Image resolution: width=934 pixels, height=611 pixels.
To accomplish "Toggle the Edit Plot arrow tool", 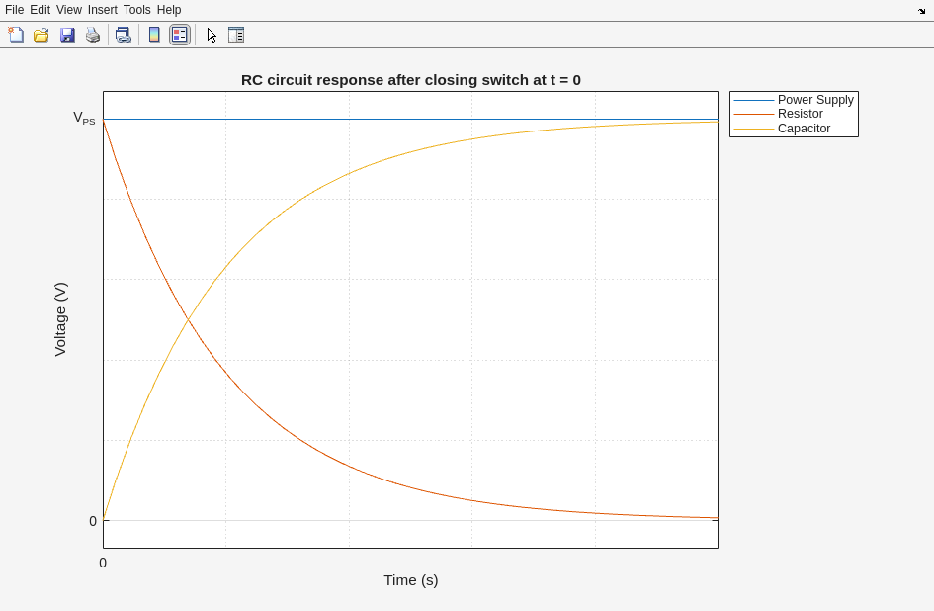I will point(212,35).
